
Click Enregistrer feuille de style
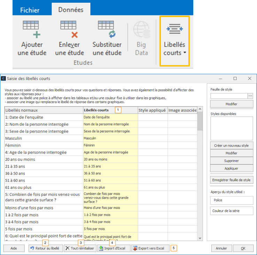(x=232, y=180)
